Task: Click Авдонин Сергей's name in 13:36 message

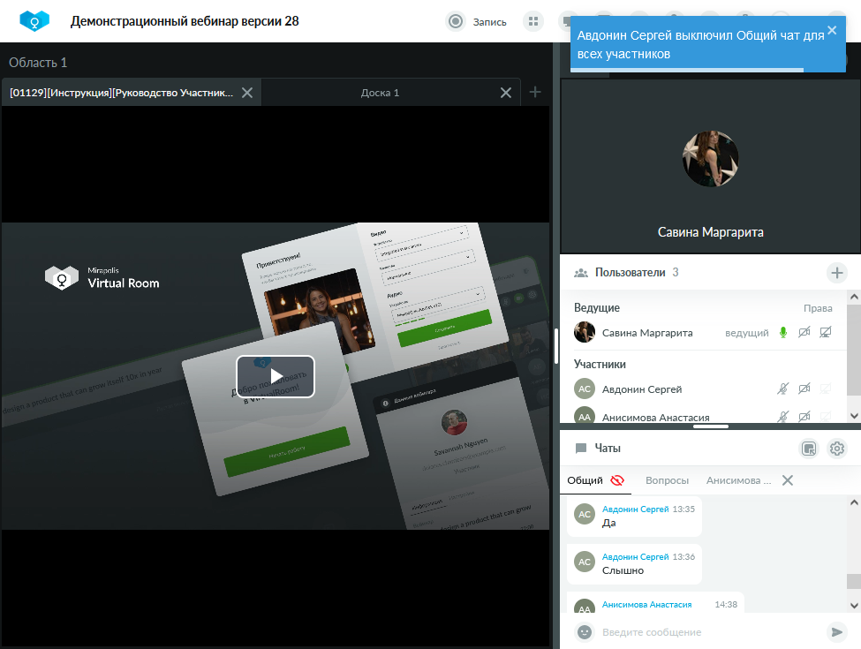Action: [x=635, y=557]
